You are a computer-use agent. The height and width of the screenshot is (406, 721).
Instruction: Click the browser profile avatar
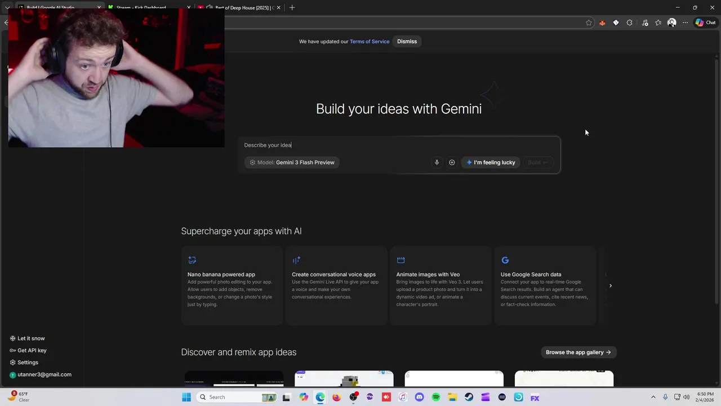pos(671,23)
